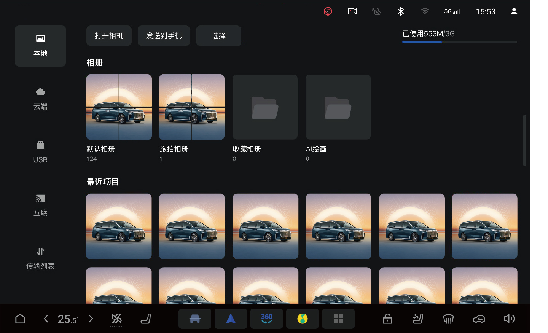Switch to the Cloud (云端) tab
This screenshot has height=333, width=548.
click(40, 99)
